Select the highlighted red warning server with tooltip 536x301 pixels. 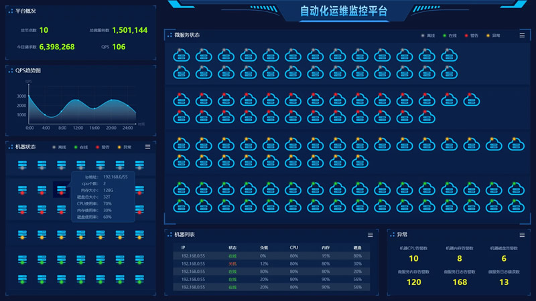[x=61, y=190]
